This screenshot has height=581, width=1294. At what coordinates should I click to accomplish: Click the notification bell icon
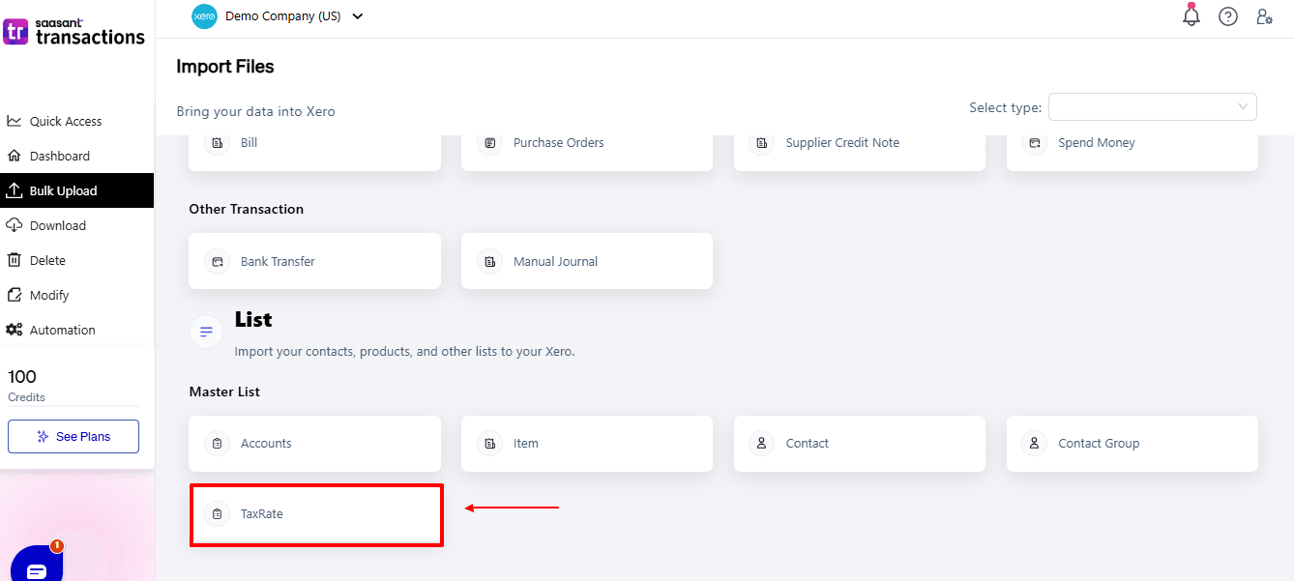point(1191,16)
